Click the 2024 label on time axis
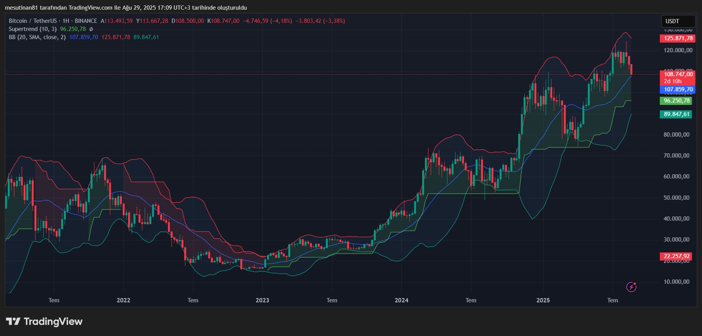 (x=401, y=300)
